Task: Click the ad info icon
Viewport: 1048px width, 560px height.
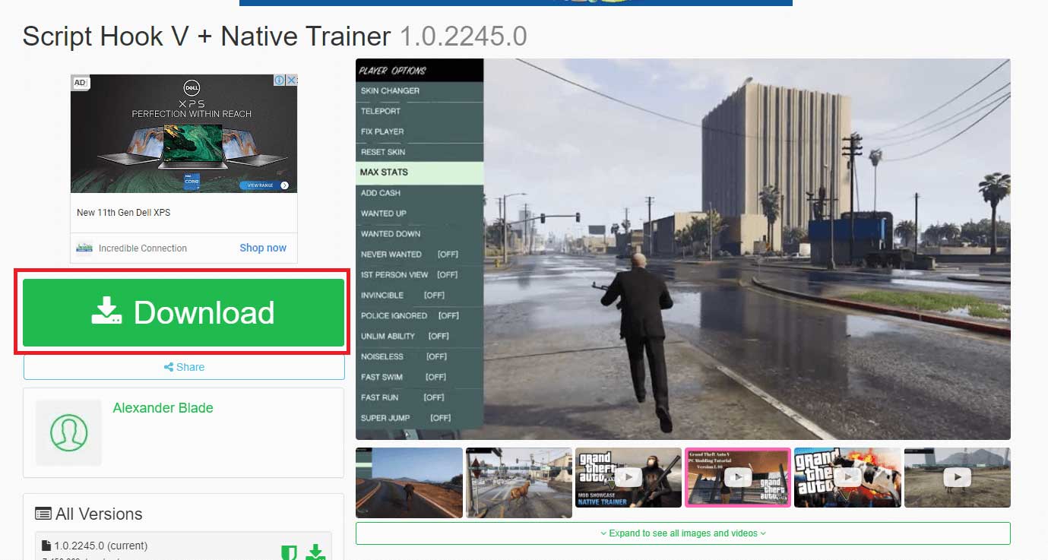Action: click(279, 81)
